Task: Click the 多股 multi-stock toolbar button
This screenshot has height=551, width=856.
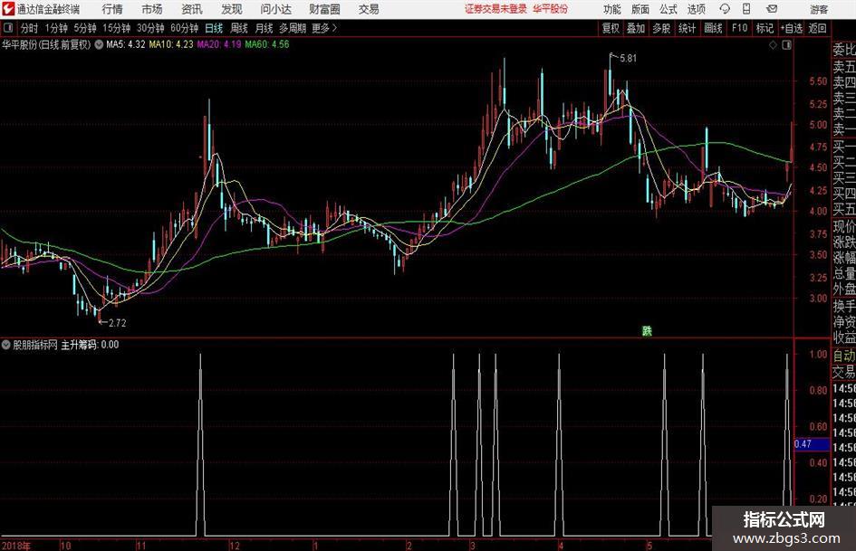Action: [661, 28]
